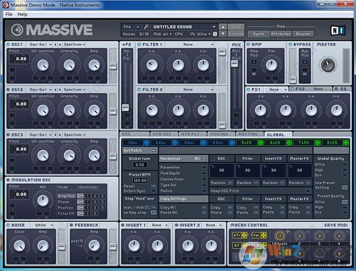
Task: Click the magnifier search icon beside sound name
Action: 146,27
